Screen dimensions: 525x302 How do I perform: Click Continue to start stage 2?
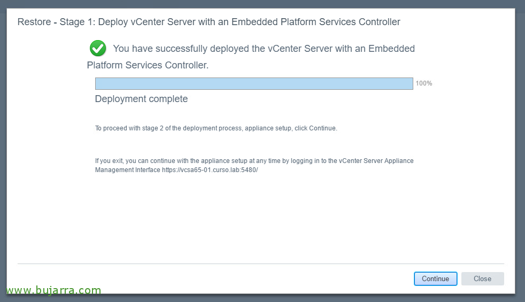tap(435, 278)
